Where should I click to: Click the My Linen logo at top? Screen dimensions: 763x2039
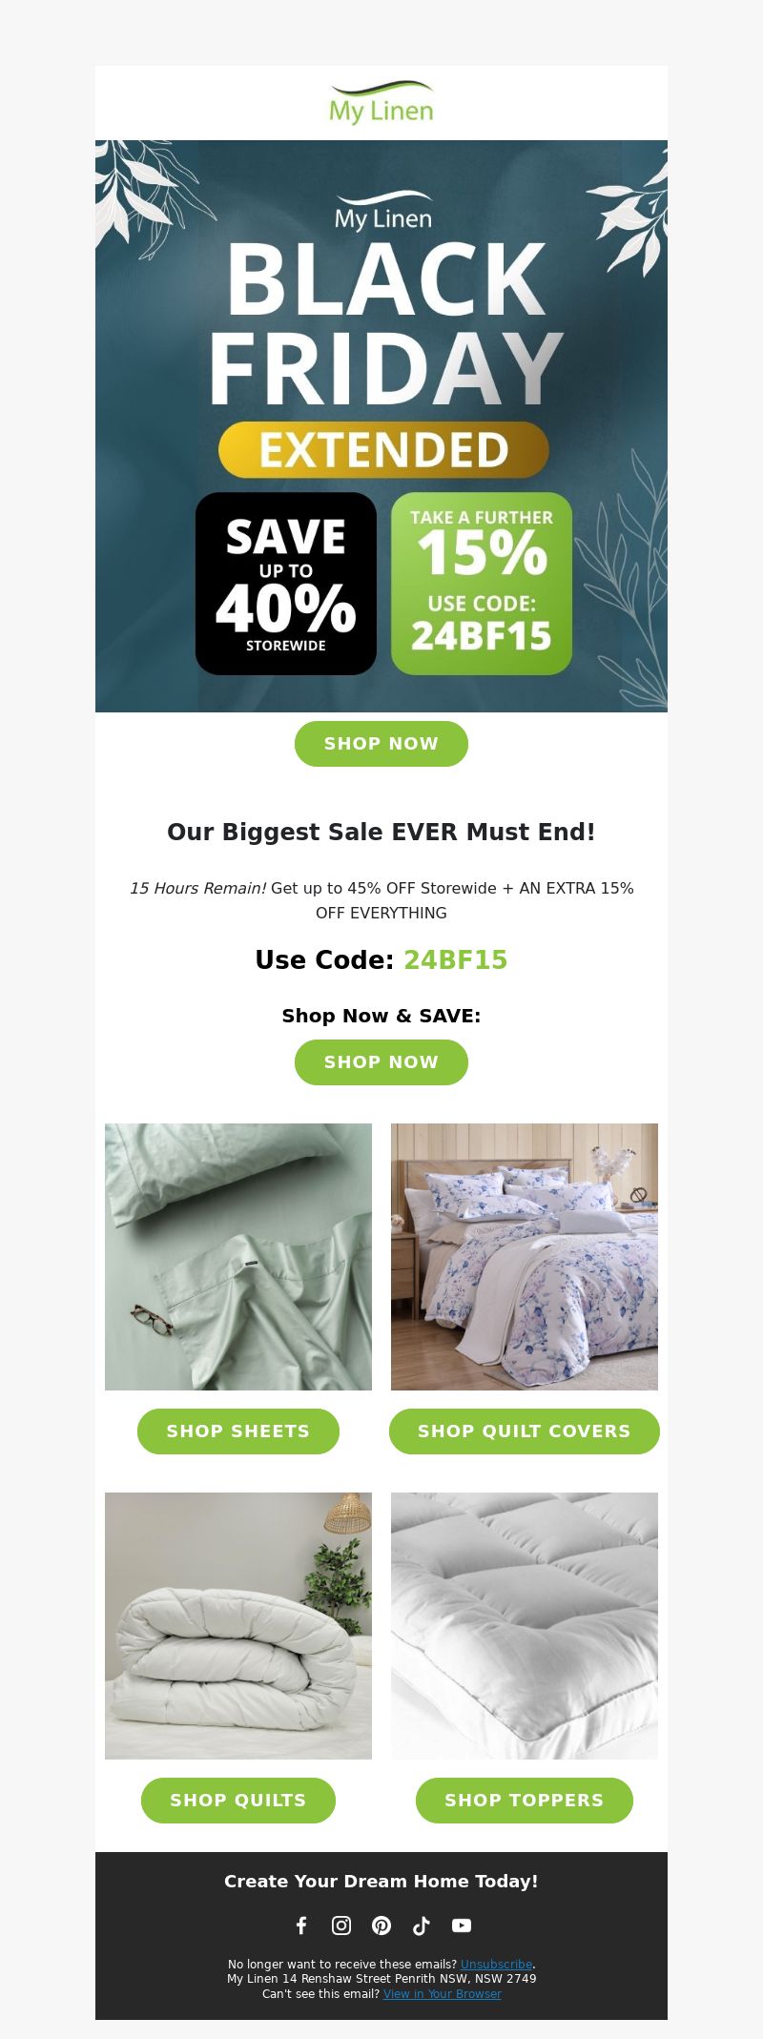point(381,103)
